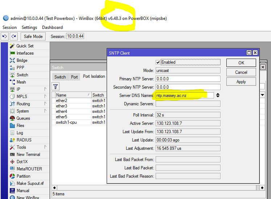The height and width of the screenshot is (199, 271).
Task: Click the Server DNS Names add/remove arrows
Action: tap(218, 96)
